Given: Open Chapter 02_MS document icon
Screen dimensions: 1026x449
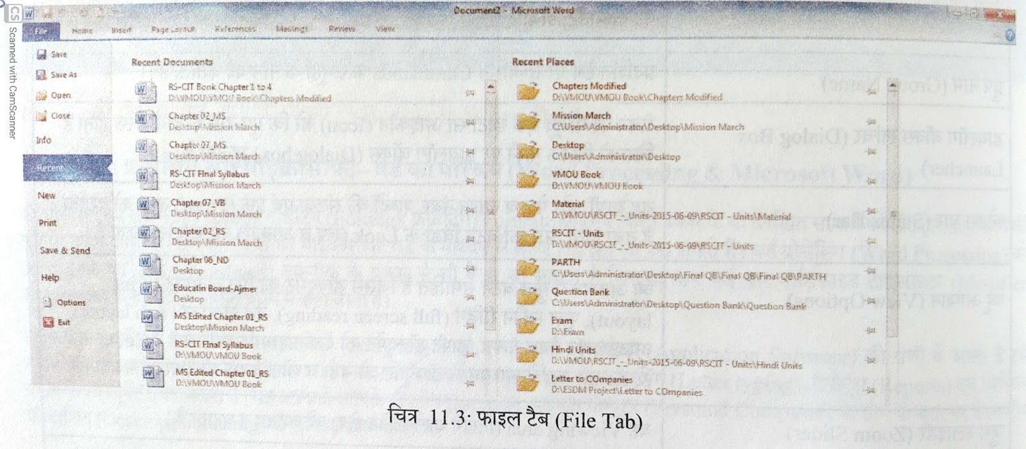Looking at the screenshot, I should (146, 121).
